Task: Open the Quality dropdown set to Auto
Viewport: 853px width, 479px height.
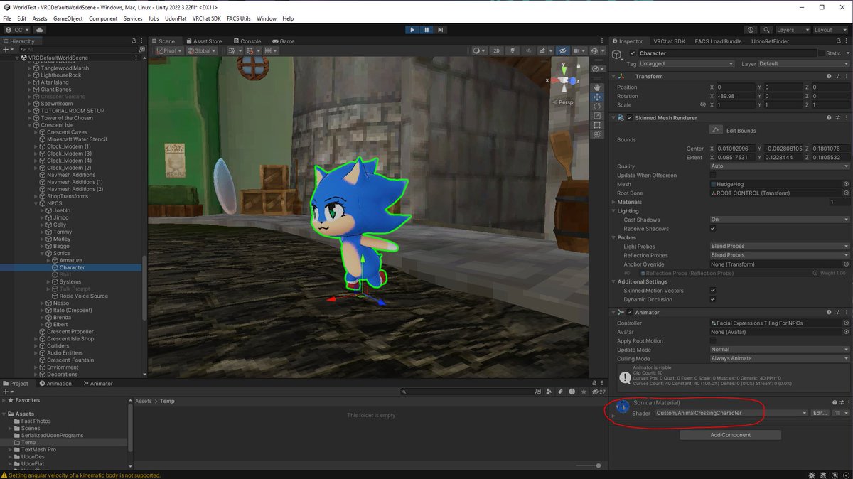Action: [779, 166]
